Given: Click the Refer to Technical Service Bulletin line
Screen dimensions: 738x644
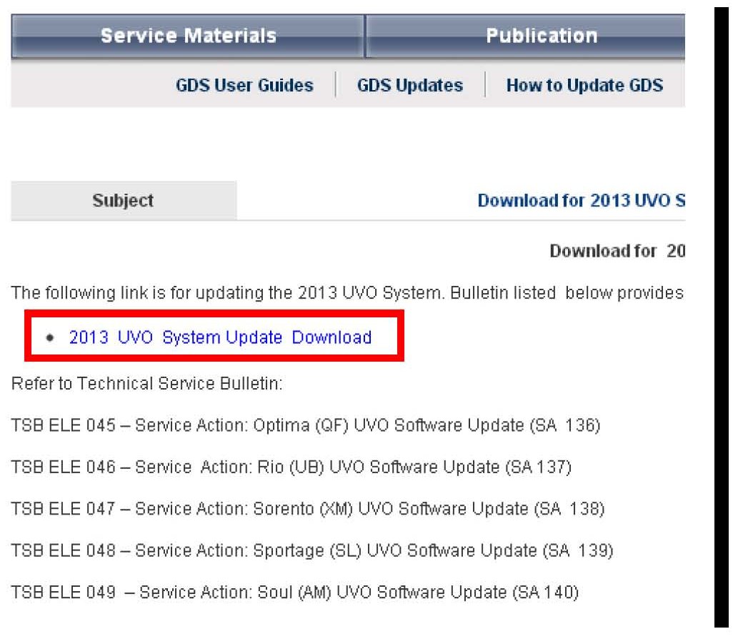Looking at the screenshot, I should 147,384.
